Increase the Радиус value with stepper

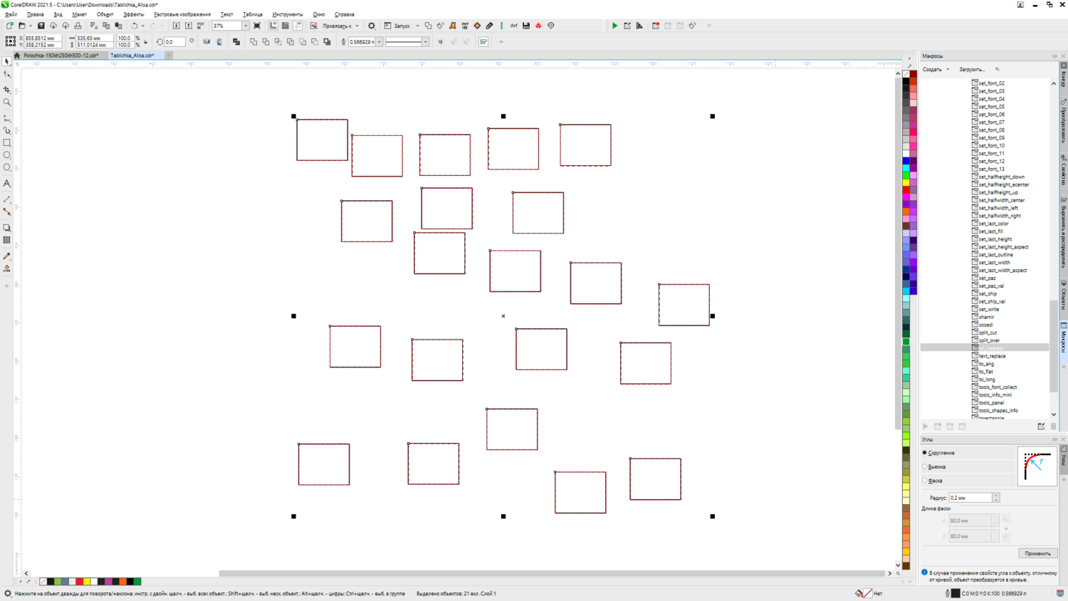tap(996, 496)
